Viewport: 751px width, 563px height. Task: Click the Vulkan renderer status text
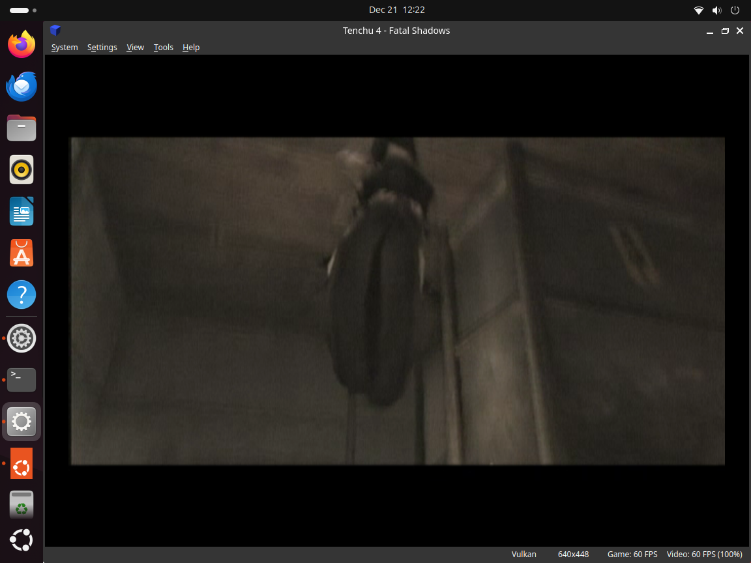524,555
